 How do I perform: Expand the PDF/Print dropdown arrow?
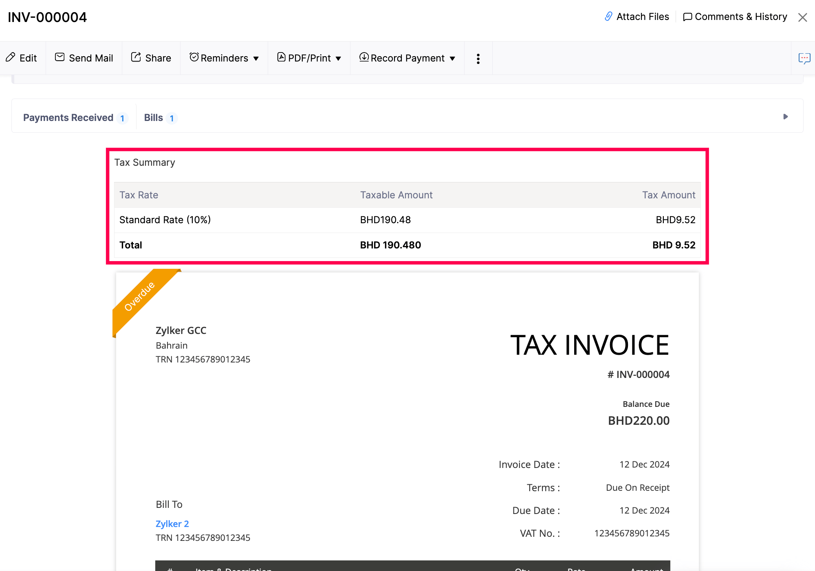(339, 58)
